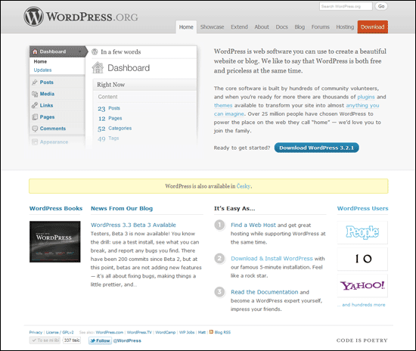Select Home in Dashboard submenu

pyautogui.click(x=40, y=61)
